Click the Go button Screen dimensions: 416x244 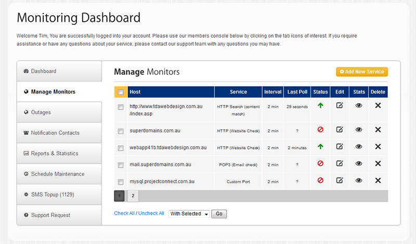coord(219,214)
